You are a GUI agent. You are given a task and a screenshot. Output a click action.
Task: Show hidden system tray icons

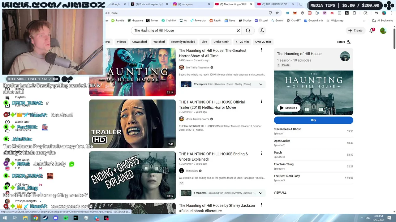coord(362,218)
